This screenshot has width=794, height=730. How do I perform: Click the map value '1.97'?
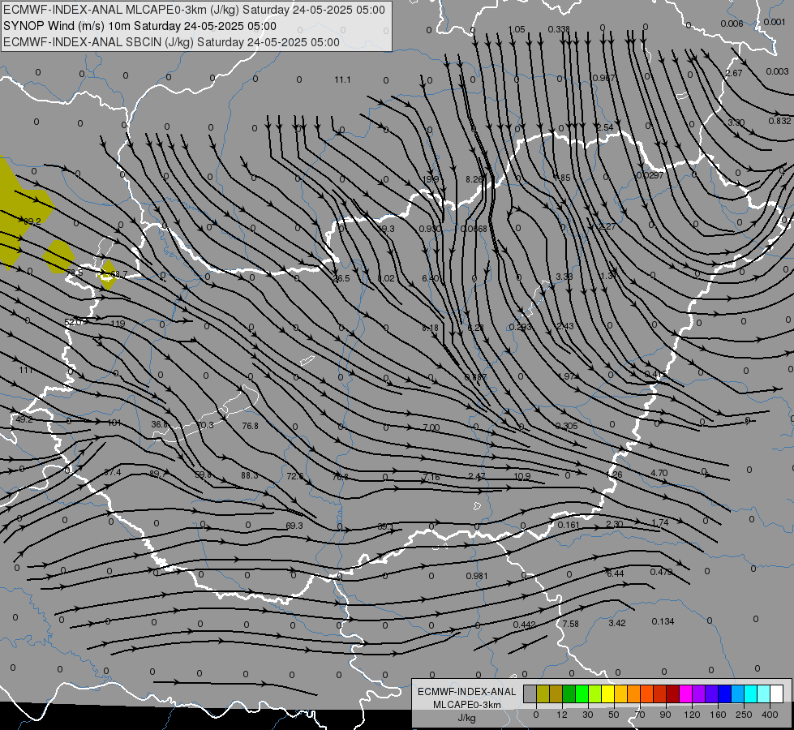566,376
